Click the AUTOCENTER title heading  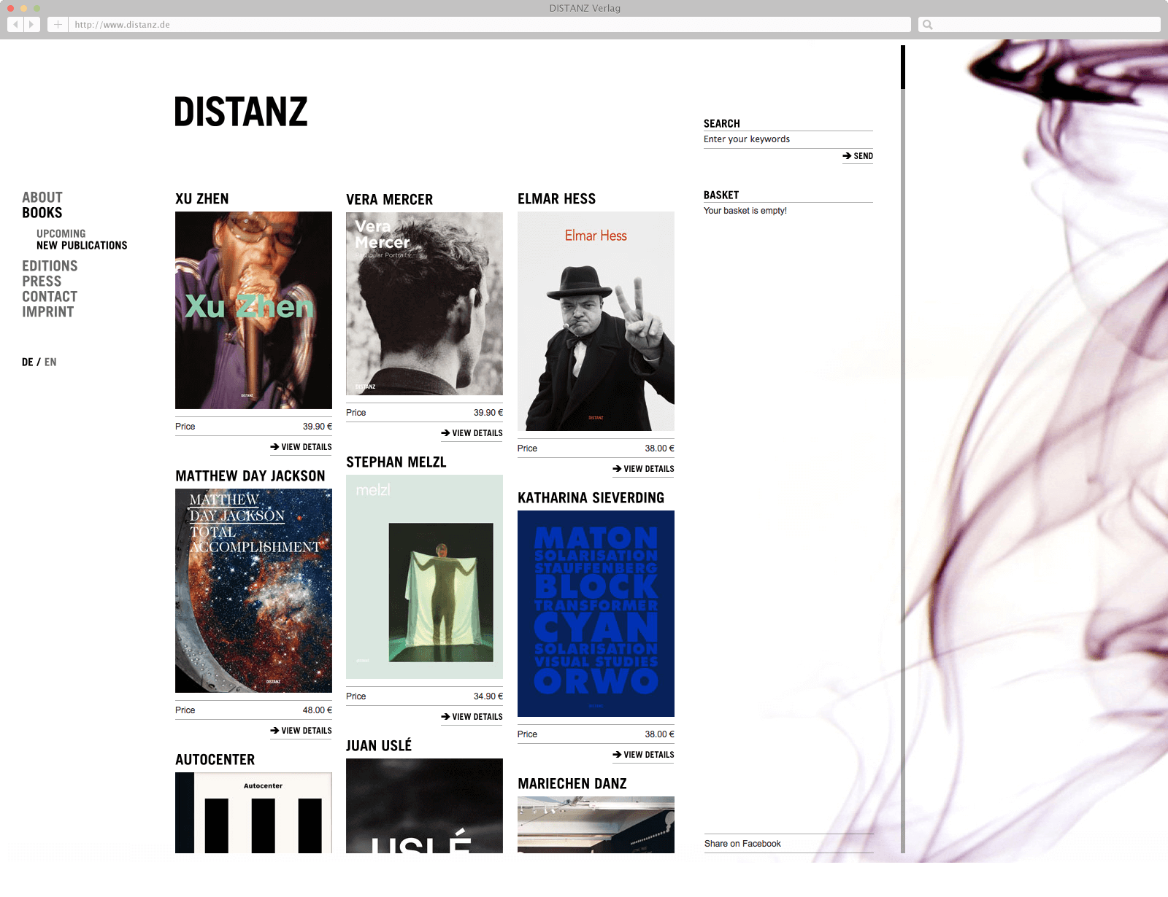coord(215,759)
